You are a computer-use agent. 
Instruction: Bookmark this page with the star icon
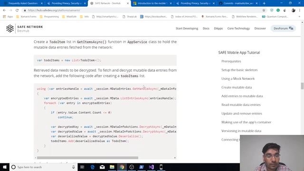tap(264, 10)
